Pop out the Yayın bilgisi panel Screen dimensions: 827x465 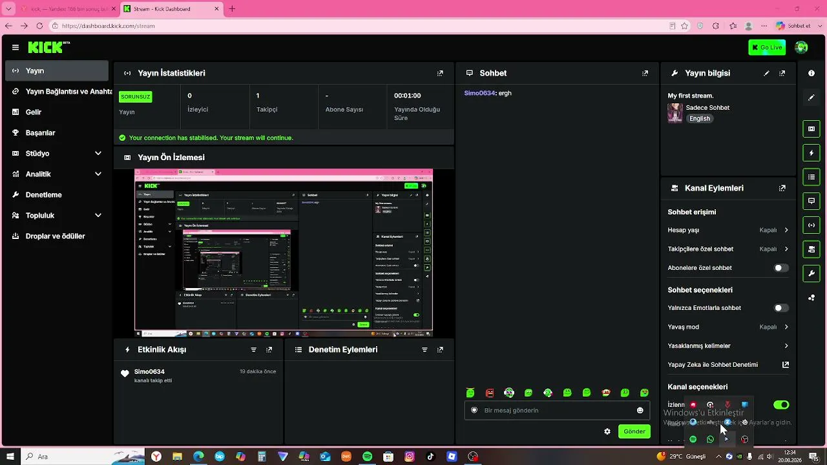pos(782,74)
